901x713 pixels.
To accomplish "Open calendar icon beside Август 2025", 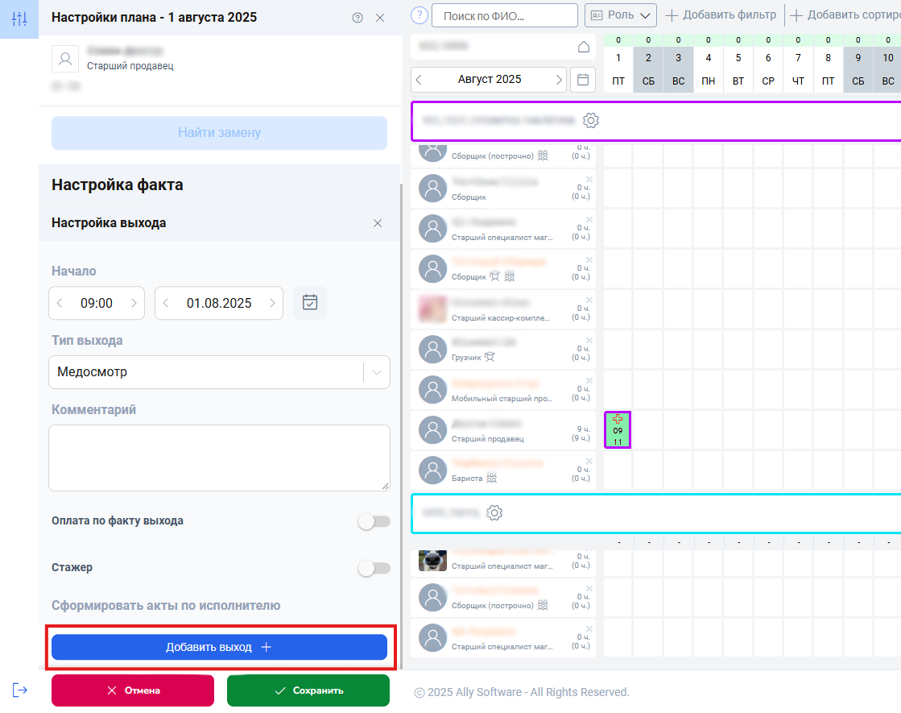I will pyautogui.click(x=584, y=80).
